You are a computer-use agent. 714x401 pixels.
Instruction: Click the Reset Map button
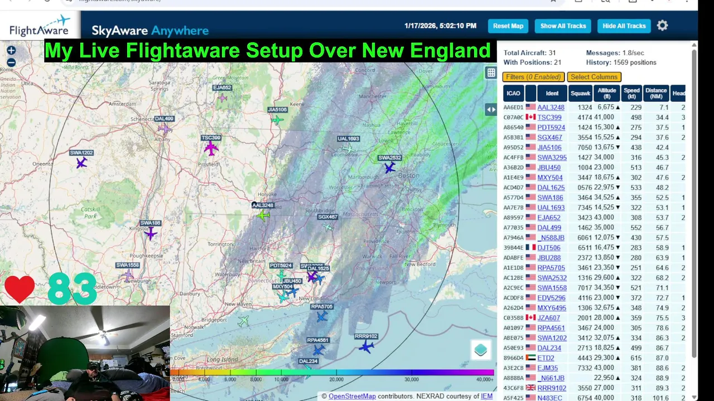[x=508, y=26]
